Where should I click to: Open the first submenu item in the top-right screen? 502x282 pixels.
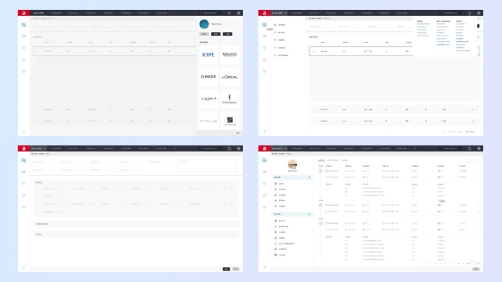click(279, 25)
